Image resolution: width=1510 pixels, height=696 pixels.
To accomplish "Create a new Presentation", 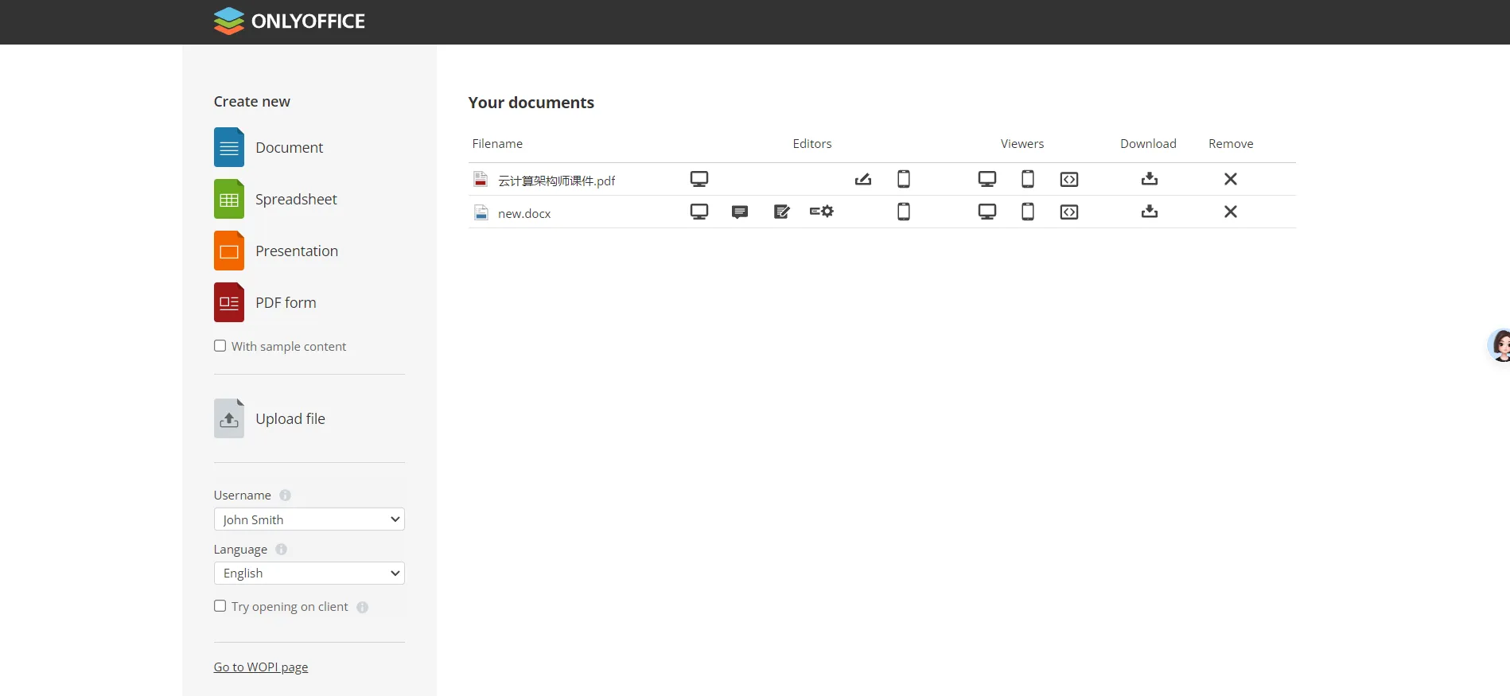I will 276,251.
